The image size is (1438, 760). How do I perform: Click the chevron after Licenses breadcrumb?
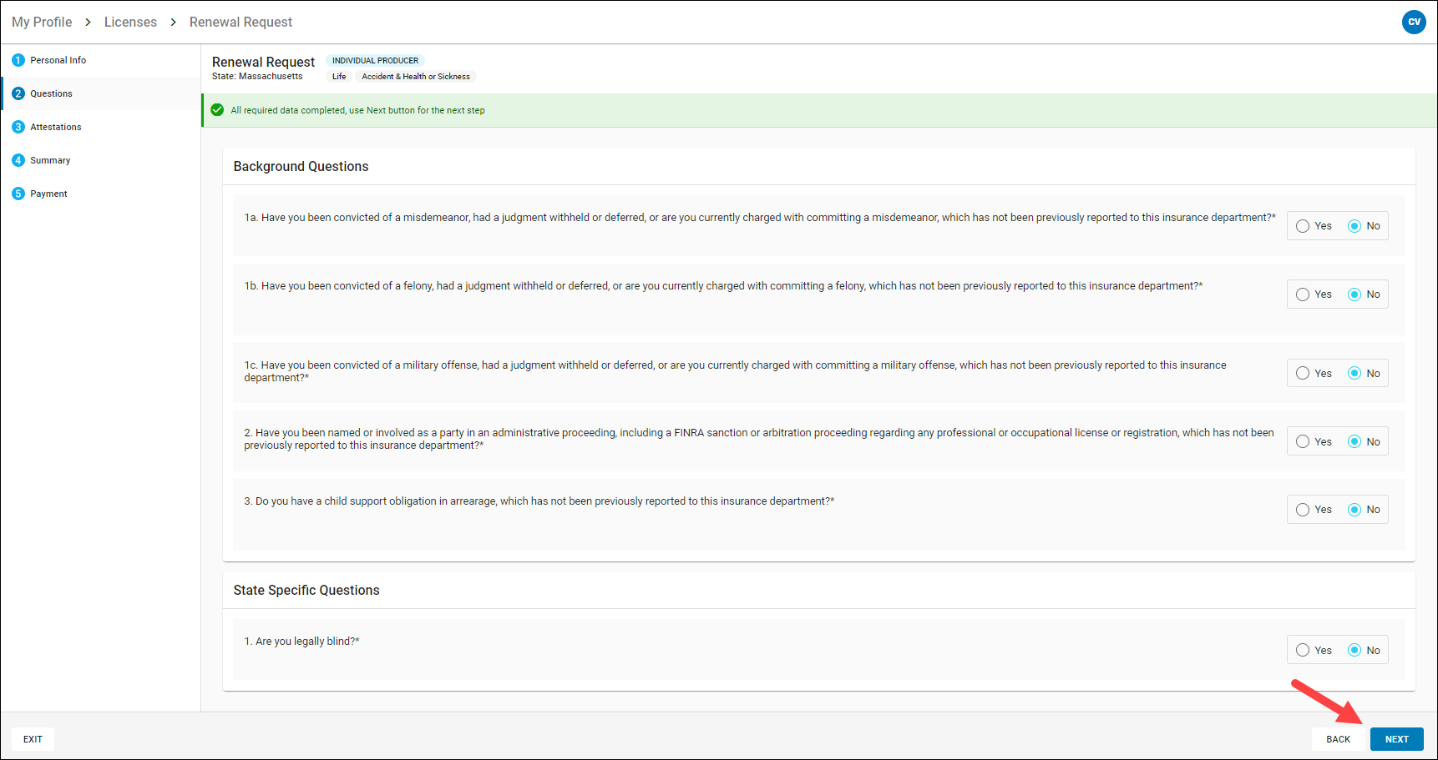[173, 22]
